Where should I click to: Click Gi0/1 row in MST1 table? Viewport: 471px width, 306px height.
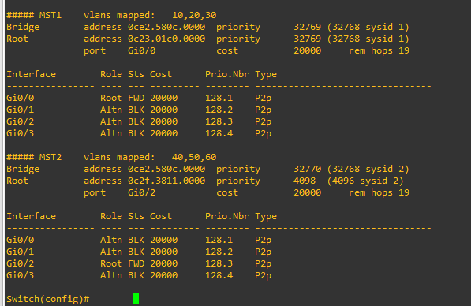click(x=139, y=110)
